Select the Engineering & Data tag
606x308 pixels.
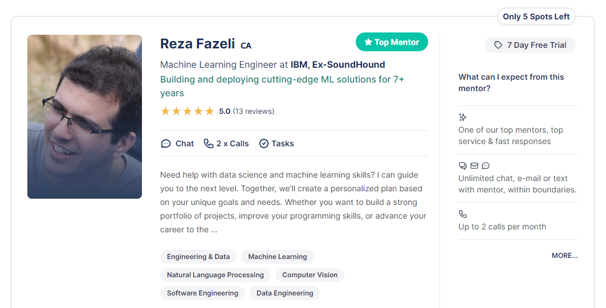tap(198, 257)
